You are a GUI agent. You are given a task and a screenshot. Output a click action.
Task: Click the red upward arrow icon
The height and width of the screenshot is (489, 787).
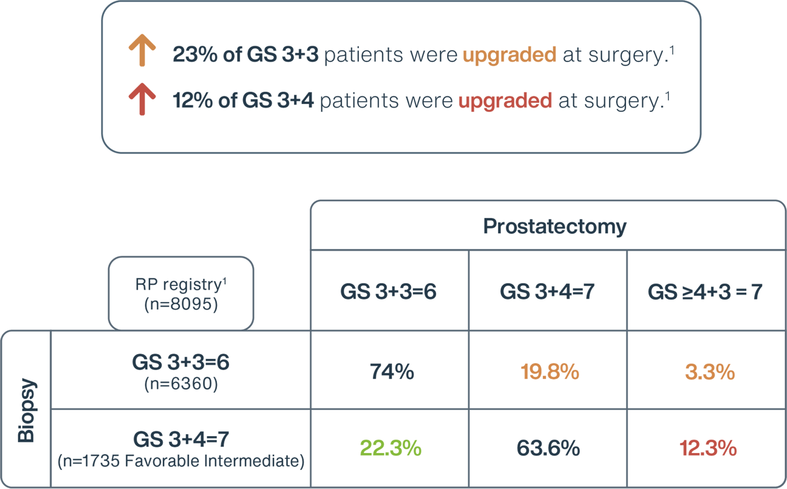(142, 99)
